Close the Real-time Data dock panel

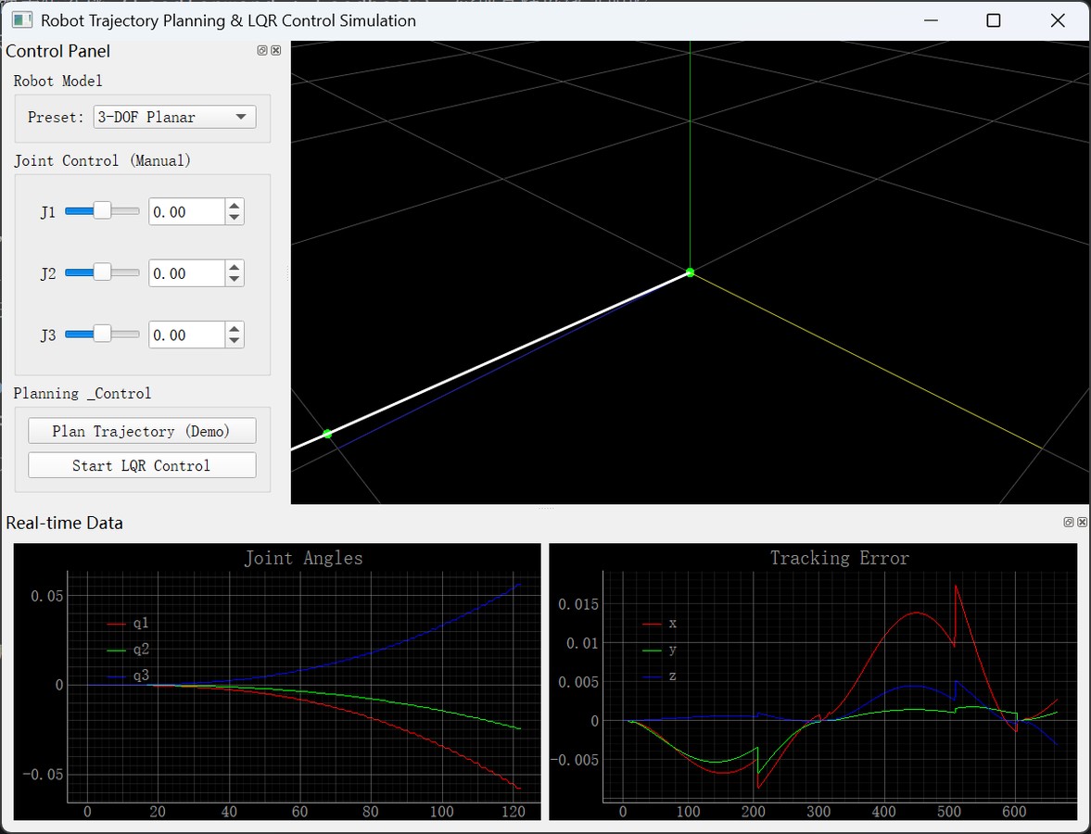click(1081, 523)
